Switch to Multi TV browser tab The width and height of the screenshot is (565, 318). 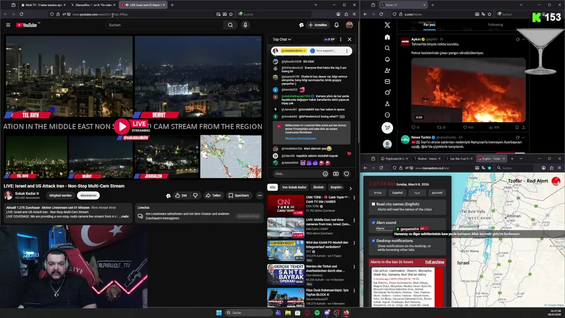[43, 5]
